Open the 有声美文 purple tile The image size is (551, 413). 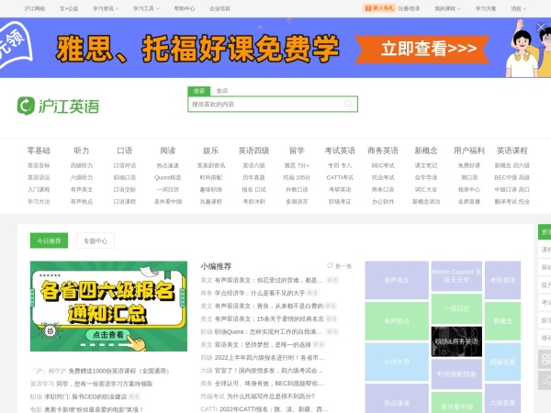click(x=396, y=281)
